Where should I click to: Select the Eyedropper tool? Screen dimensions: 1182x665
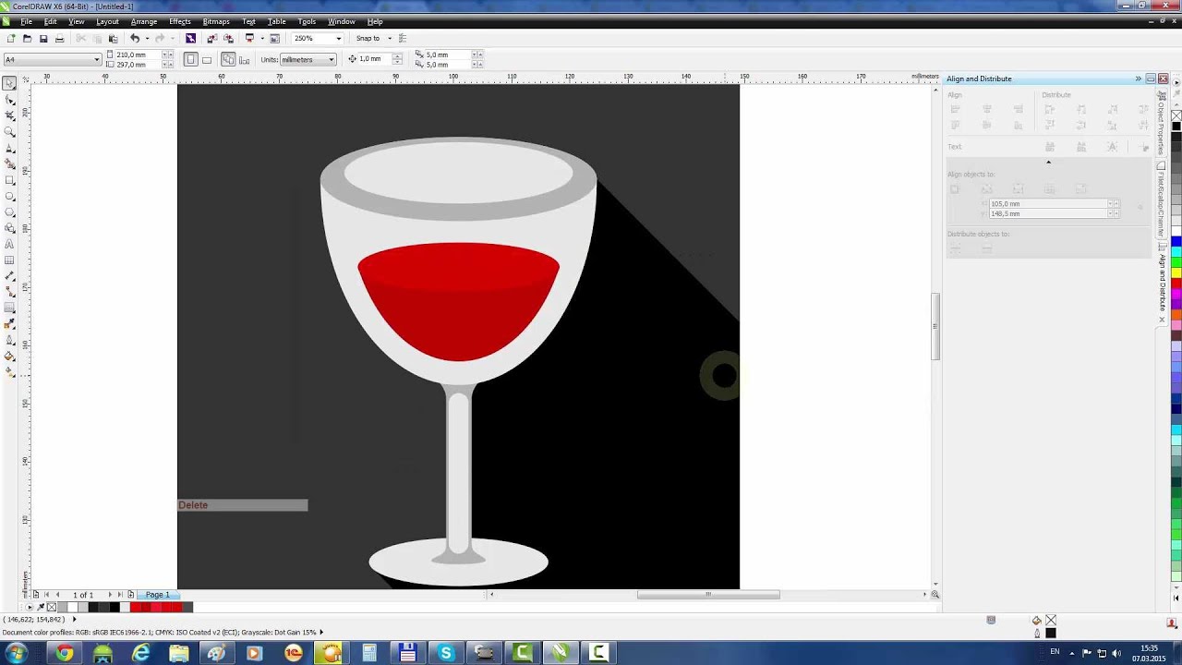[x=9, y=324]
